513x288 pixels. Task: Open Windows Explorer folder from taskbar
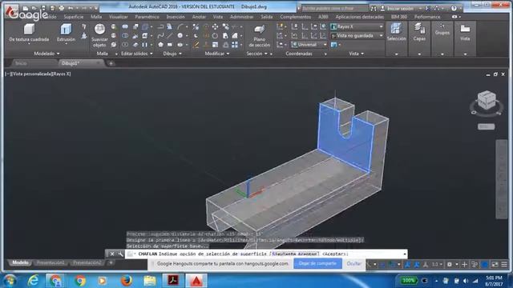coord(150,281)
